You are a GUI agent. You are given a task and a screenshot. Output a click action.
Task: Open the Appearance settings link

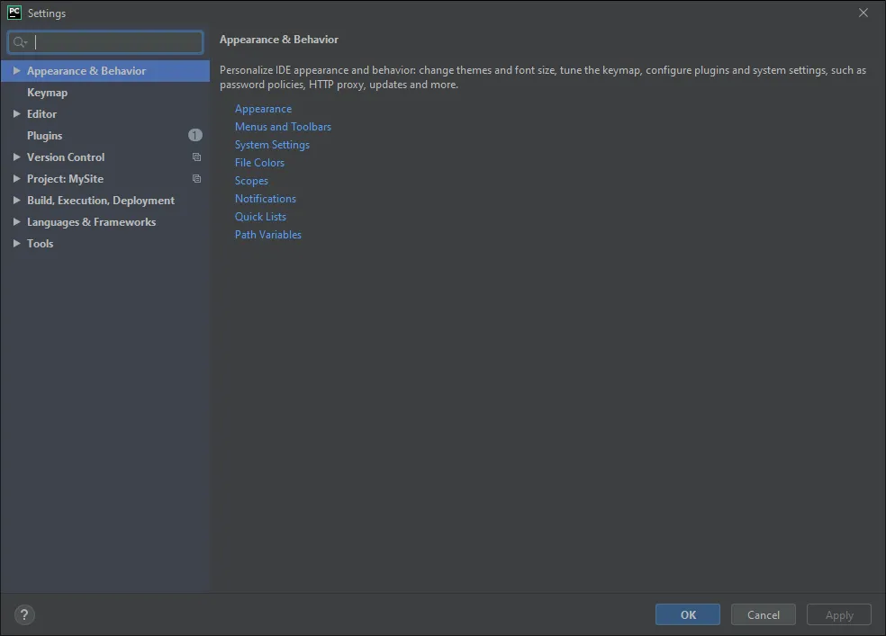pyautogui.click(x=263, y=109)
